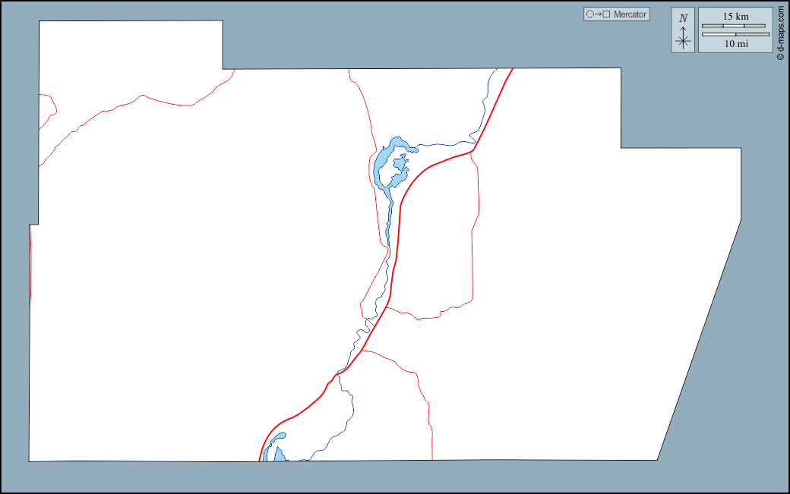Image resolution: width=790 pixels, height=494 pixels.
Task: Click the Mercator projection label
Action: [x=630, y=14]
